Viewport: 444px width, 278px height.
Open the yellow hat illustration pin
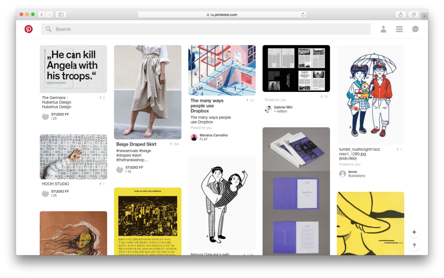370,223
